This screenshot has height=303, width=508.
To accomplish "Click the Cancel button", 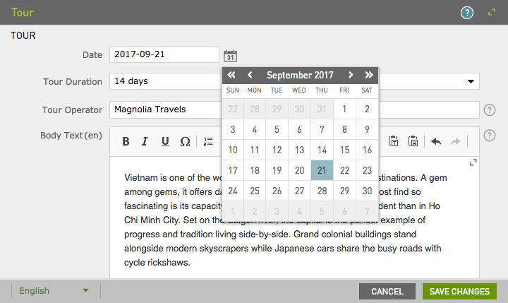I will coord(387,291).
